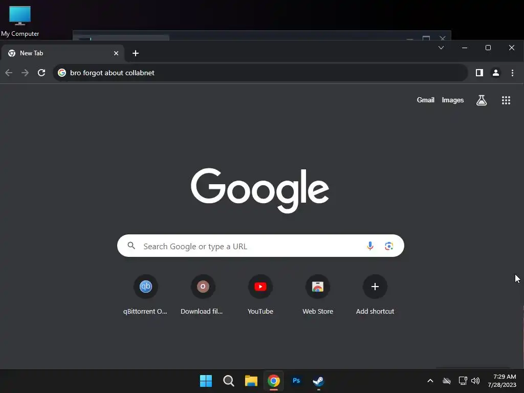Click the Chrome forward arrow
The height and width of the screenshot is (393, 524).
[x=25, y=73]
